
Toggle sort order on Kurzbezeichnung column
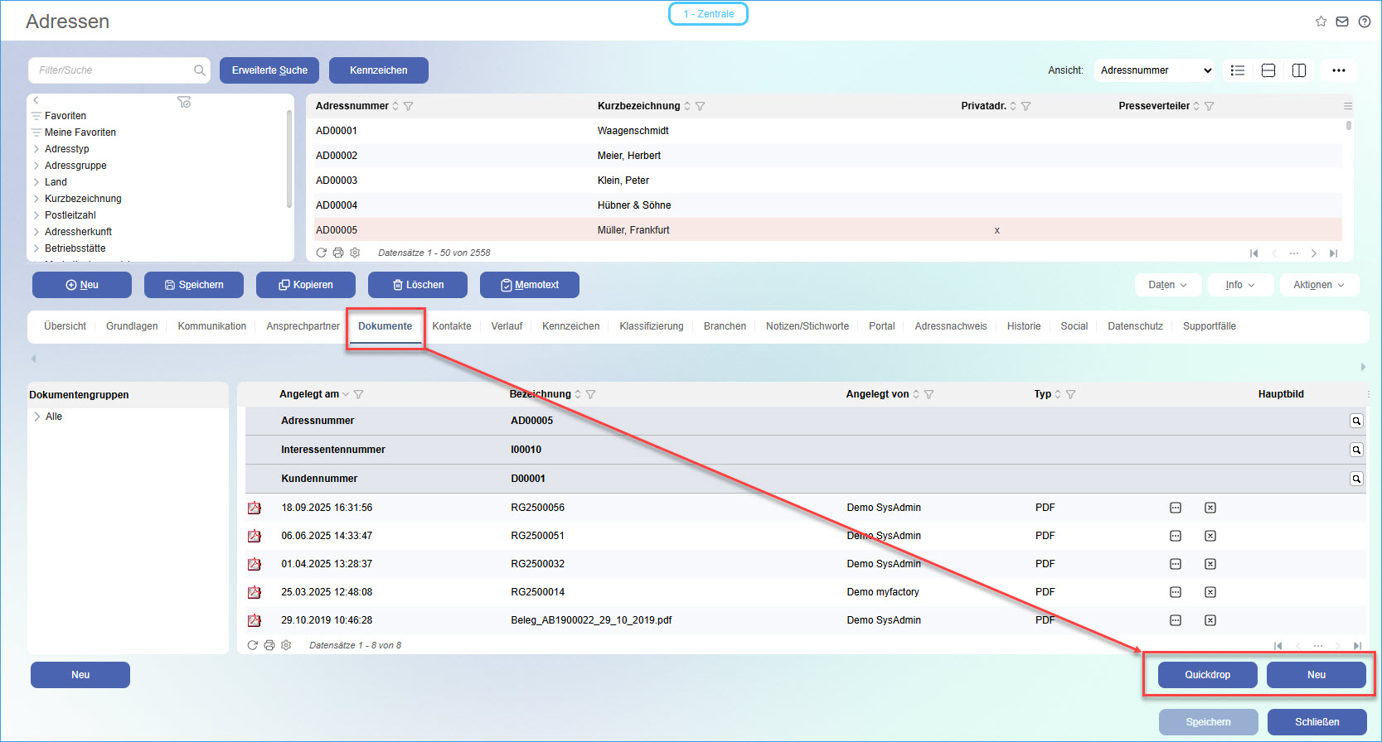(687, 106)
